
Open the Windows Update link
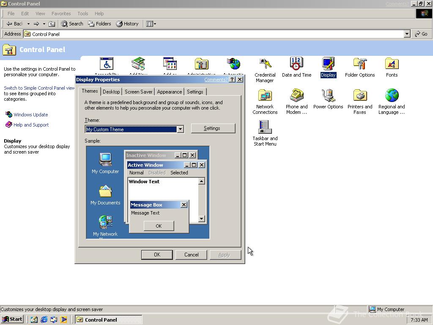pyautogui.click(x=30, y=115)
